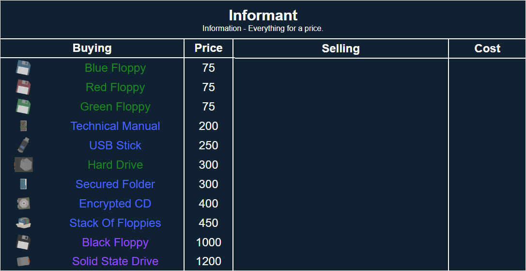Image resolution: width=526 pixels, height=271 pixels.
Task: Click the Green Floppy disk icon
Action: [x=23, y=107]
